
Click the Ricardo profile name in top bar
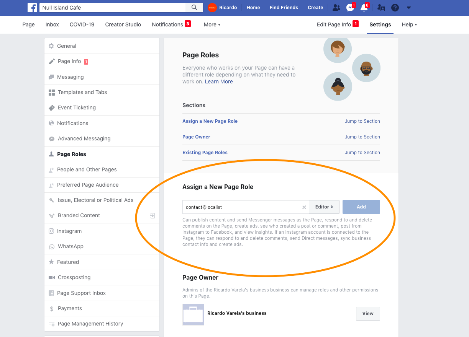pyautogui.click(x=228, y=8)
